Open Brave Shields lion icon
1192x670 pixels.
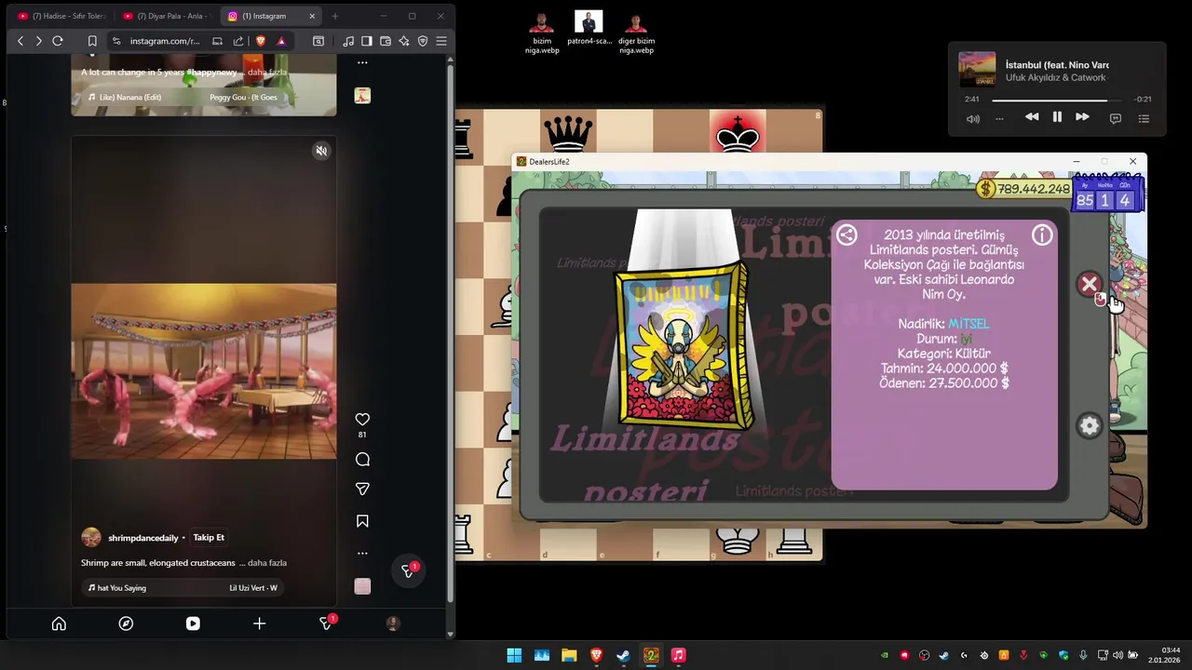click(x=260, y=41)
